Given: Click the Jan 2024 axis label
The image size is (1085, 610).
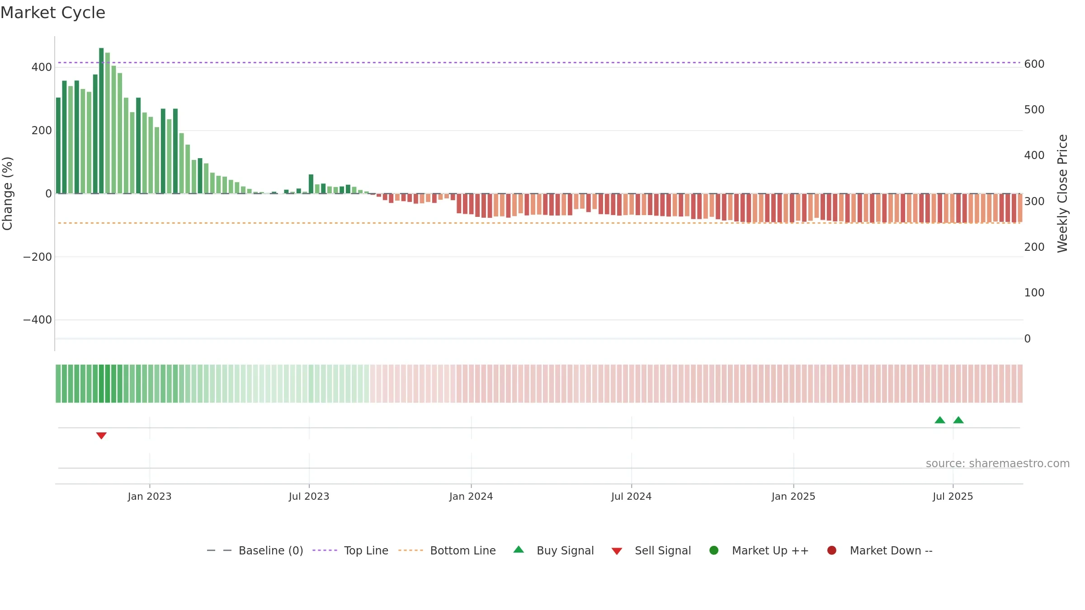Looking at the screenshot, I should (x=471, y=496).
